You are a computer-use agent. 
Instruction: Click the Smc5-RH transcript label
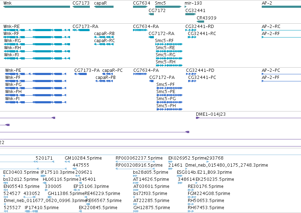166,62
